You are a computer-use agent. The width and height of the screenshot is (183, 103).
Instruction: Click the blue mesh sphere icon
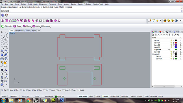[x=3, y=15]
